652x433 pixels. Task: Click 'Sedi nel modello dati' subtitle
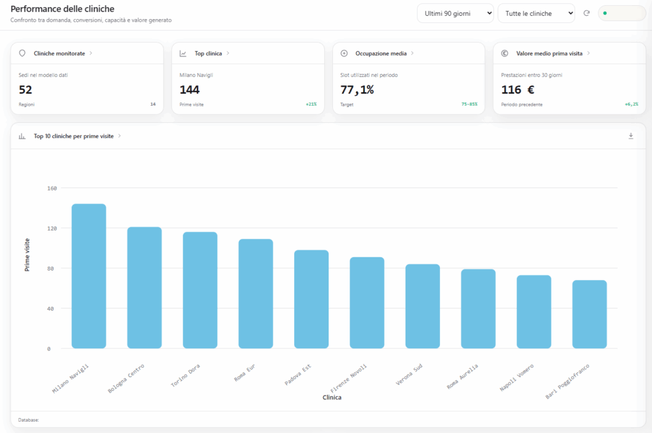[43, 75]
